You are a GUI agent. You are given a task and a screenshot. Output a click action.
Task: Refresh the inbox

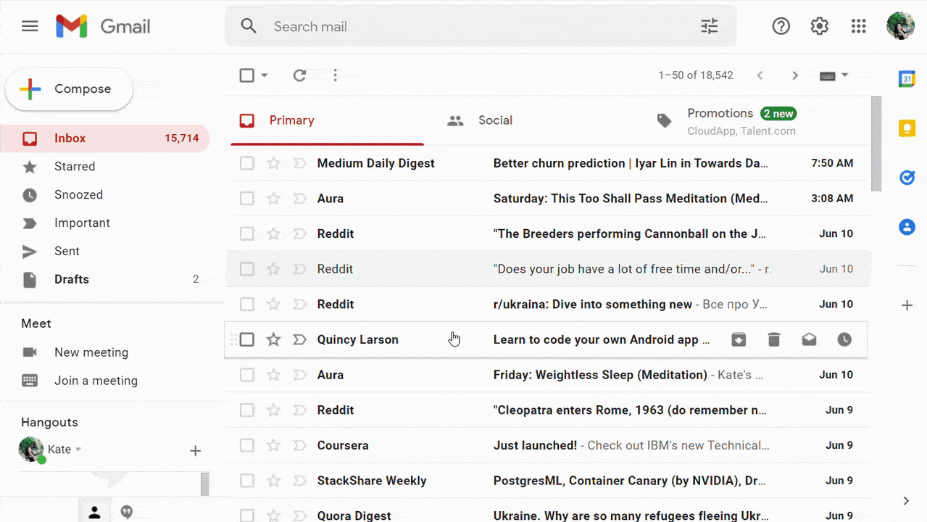pos(299,75)
